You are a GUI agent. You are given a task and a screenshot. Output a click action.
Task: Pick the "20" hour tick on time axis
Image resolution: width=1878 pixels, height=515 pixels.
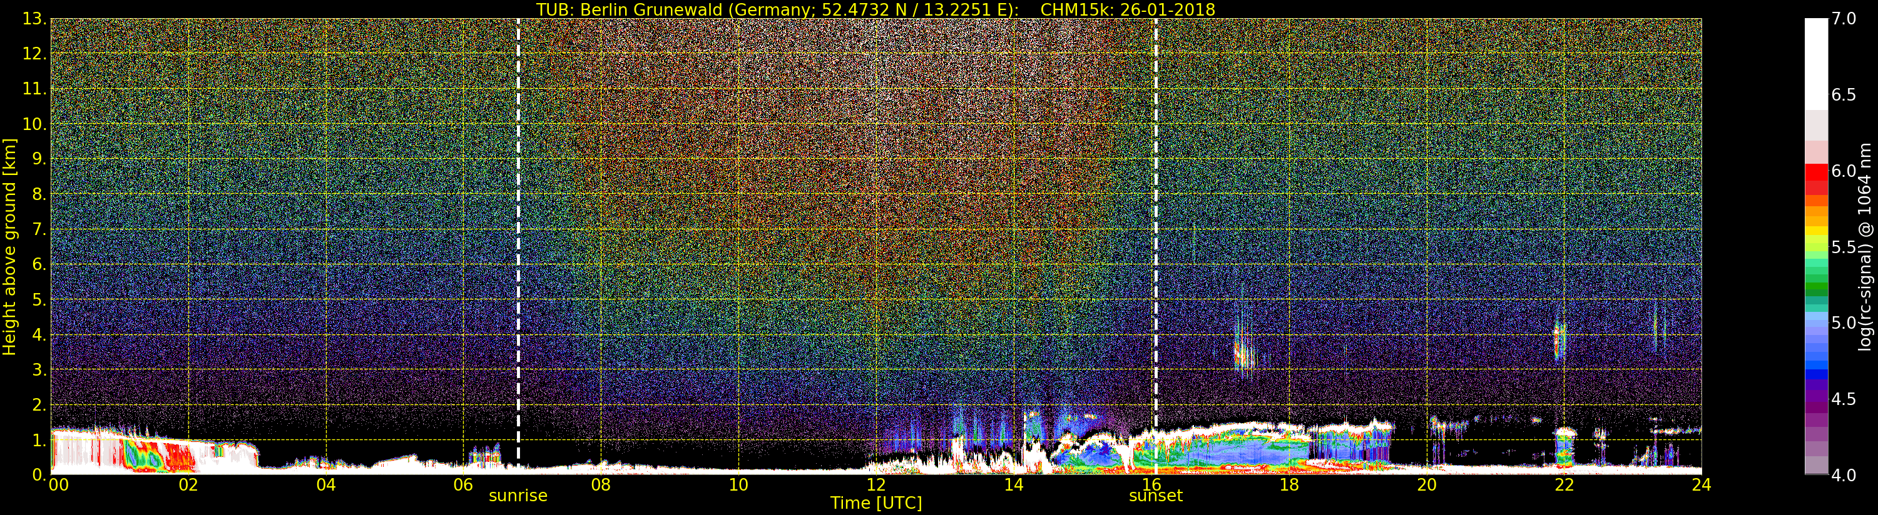1427,484
